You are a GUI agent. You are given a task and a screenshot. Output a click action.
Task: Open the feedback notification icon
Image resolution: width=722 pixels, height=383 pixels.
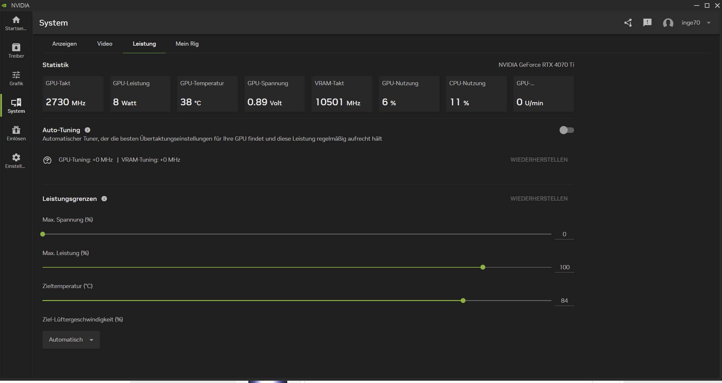pos(647,23)
